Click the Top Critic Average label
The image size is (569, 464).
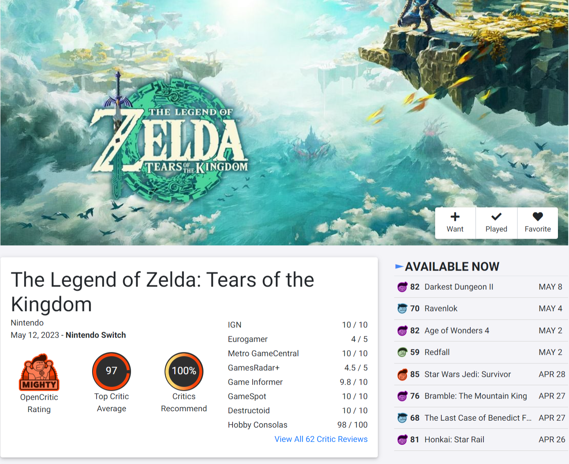tap(111, 402)
